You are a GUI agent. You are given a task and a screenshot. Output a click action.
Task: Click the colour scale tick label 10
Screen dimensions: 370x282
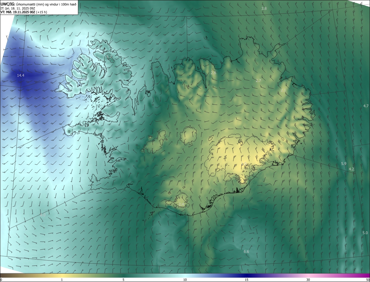click(x=185, y=280)
